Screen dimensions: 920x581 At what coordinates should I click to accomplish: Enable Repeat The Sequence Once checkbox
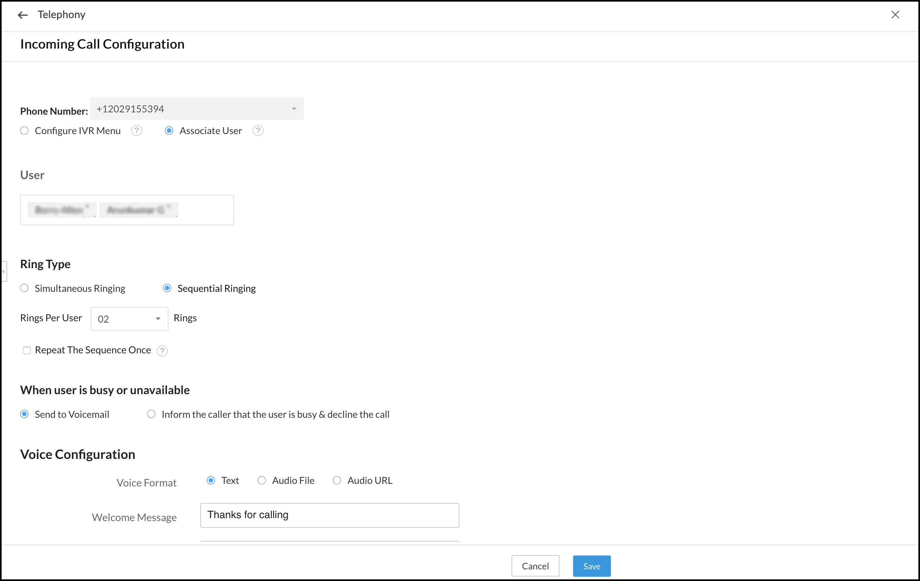pos(27,350)
